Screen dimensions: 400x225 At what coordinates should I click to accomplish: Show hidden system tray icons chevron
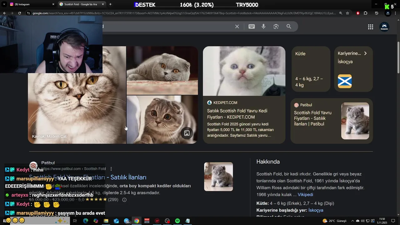pos(353,221)
